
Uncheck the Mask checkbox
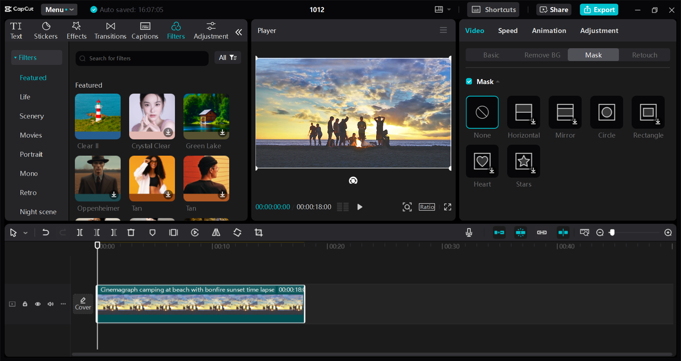coord(469,81)
